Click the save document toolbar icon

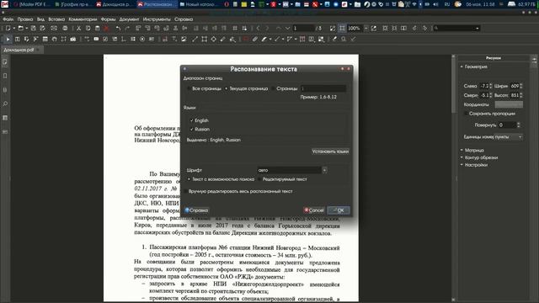click(34, 28)
